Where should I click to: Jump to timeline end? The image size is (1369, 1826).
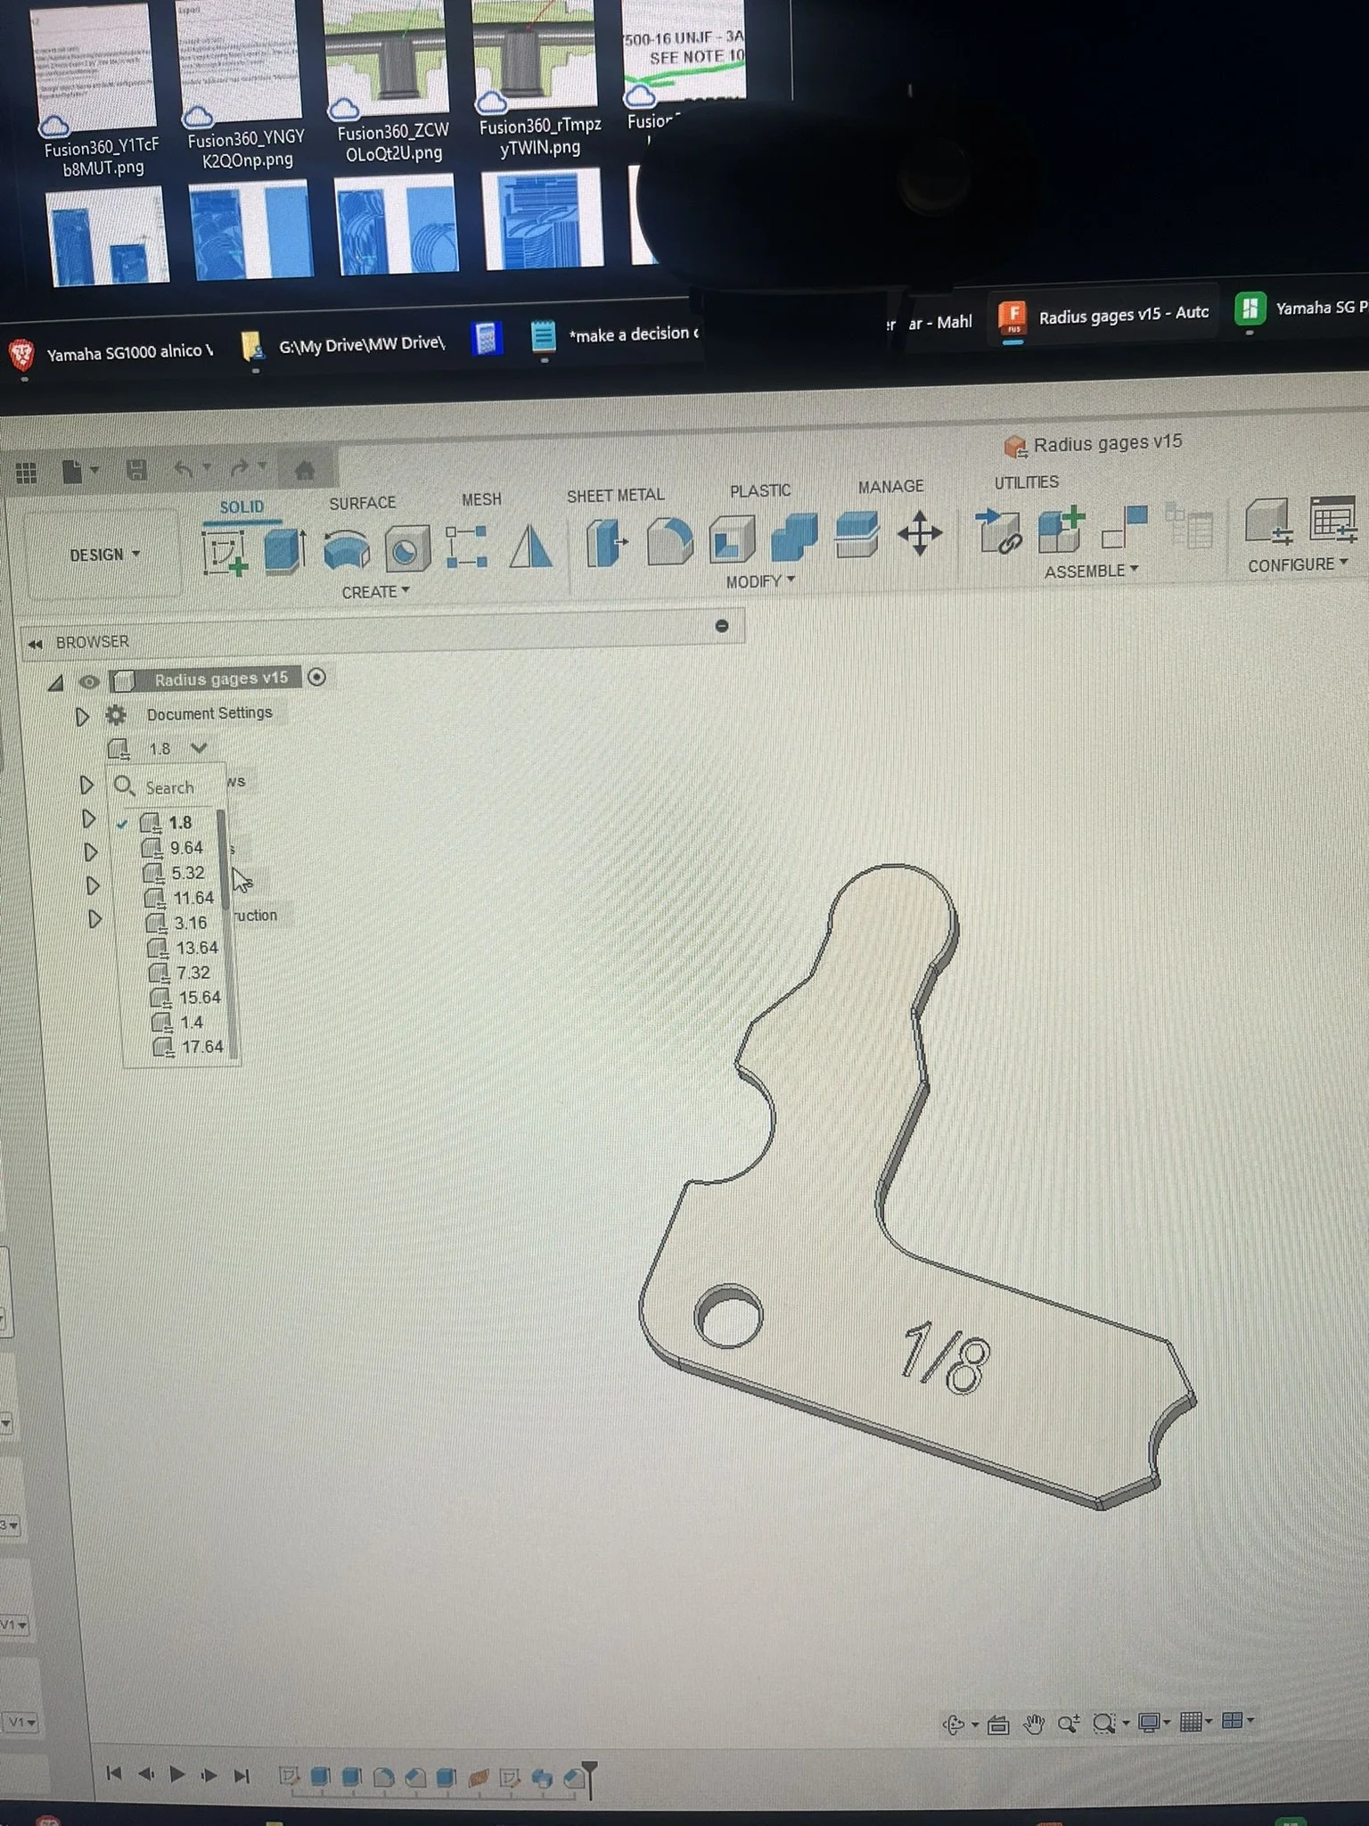[x=241, y=1775]
